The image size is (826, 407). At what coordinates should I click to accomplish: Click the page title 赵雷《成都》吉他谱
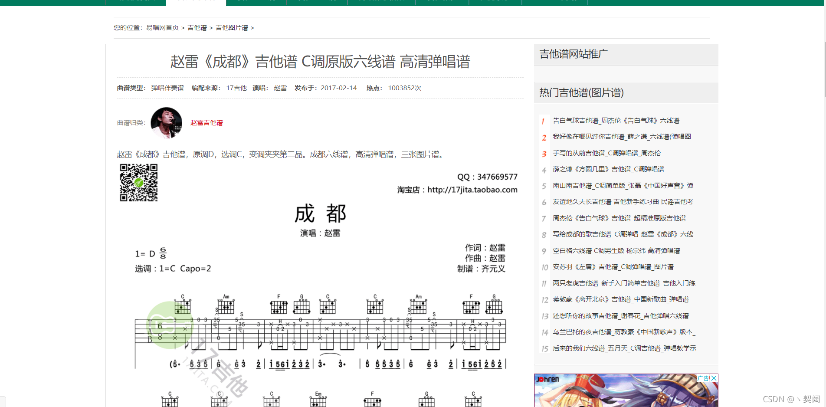(x=320, y=62)
